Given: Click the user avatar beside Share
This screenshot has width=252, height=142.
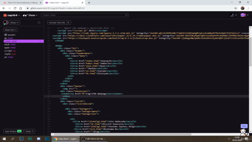Looking at the screenshot, I should coord(6,22).
